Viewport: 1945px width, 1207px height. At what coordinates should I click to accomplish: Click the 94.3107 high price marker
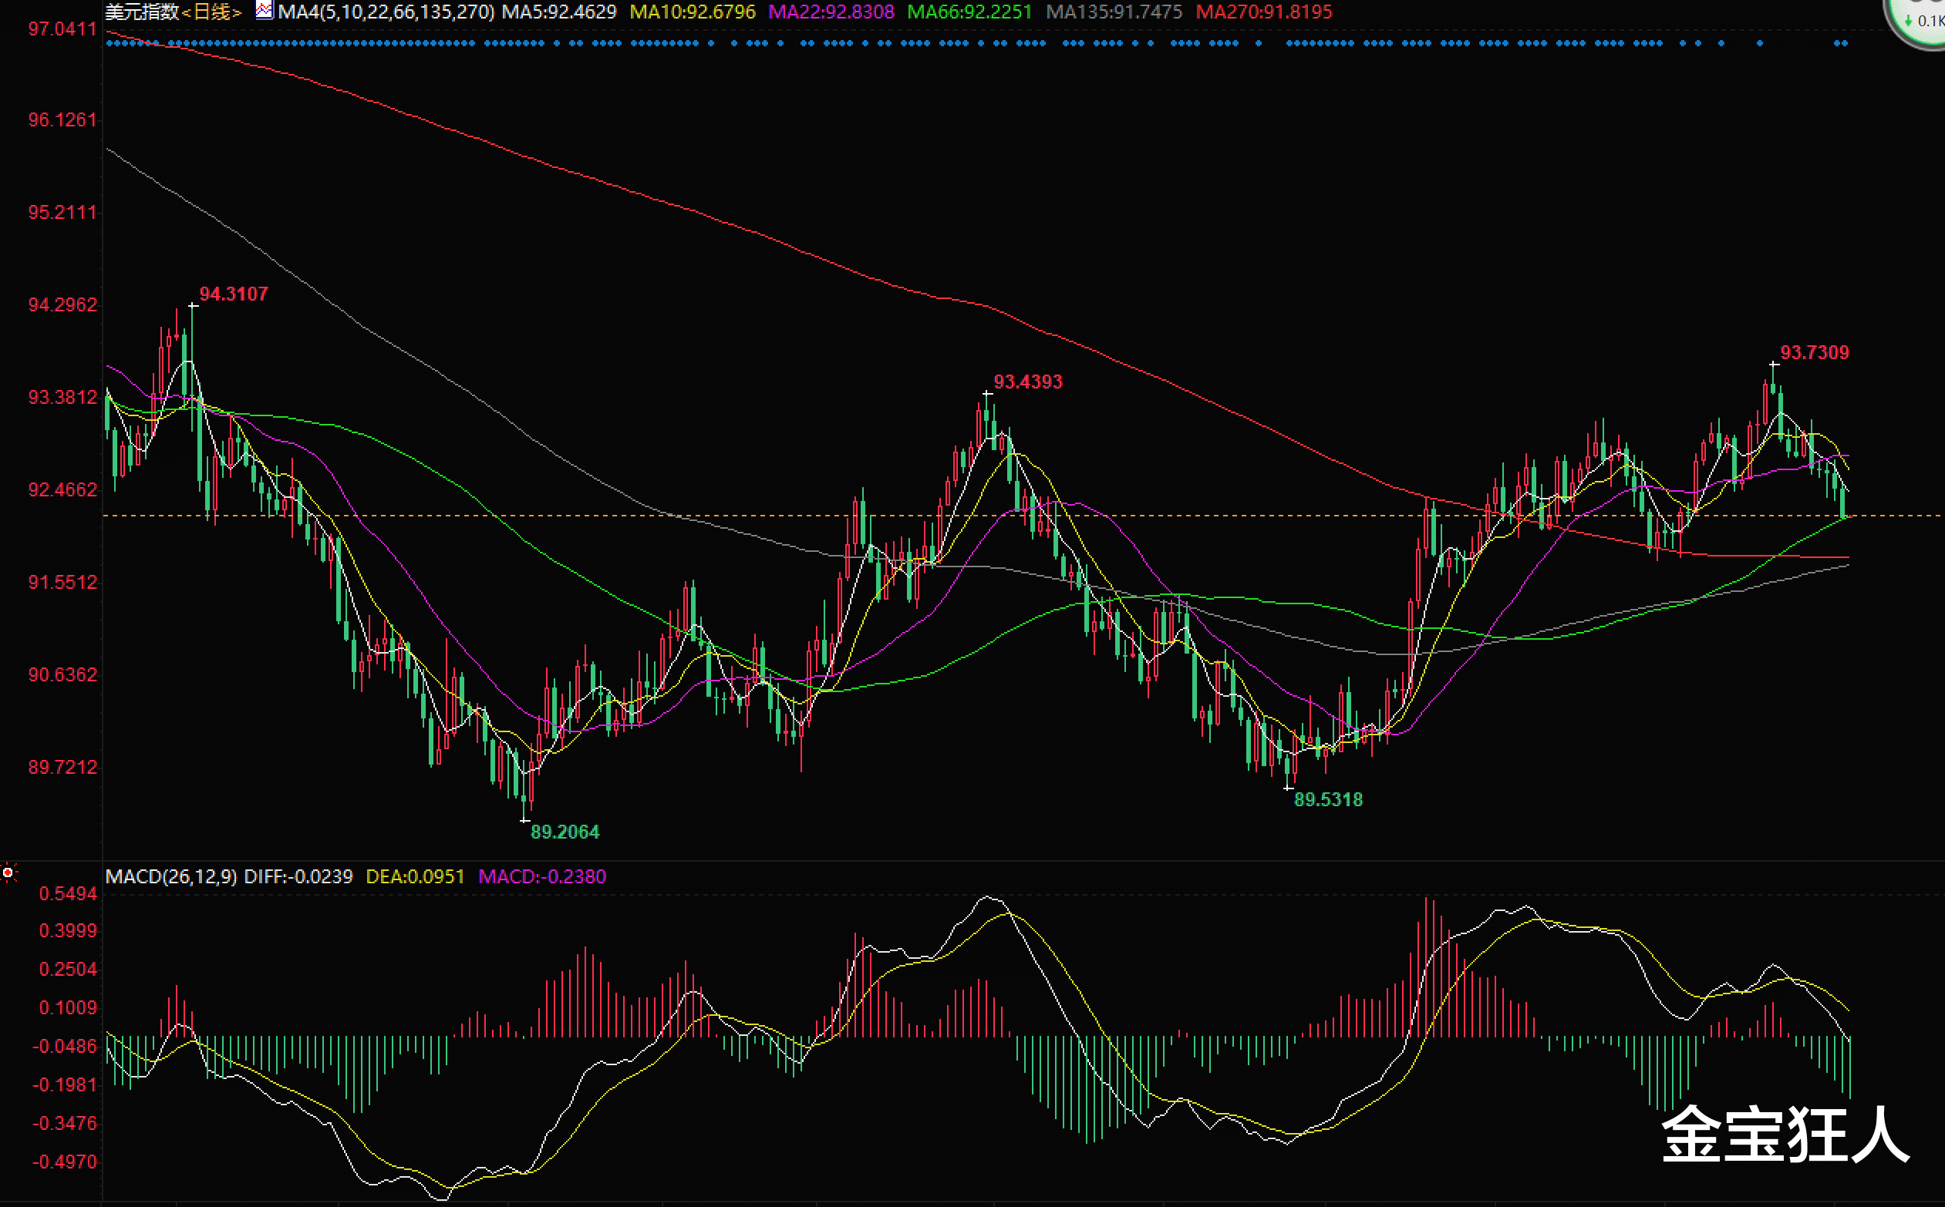tap(233, 294)
